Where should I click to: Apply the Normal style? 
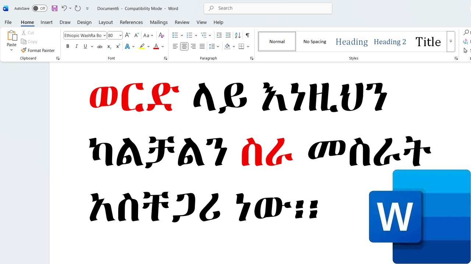(277, 41)
